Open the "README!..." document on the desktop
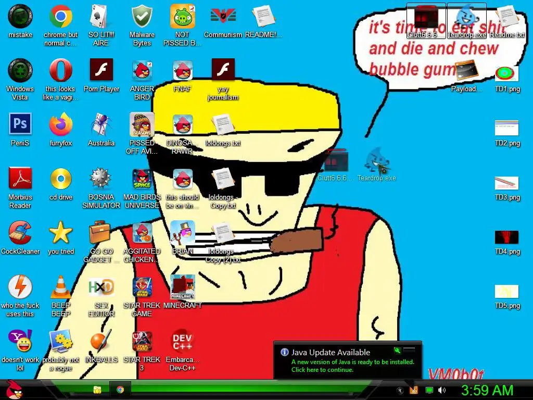533x400 pixels. [263, 21]
